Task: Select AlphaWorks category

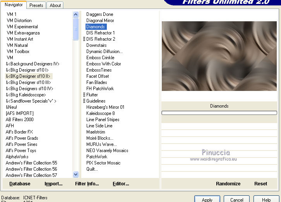Action: pos(17,157)
